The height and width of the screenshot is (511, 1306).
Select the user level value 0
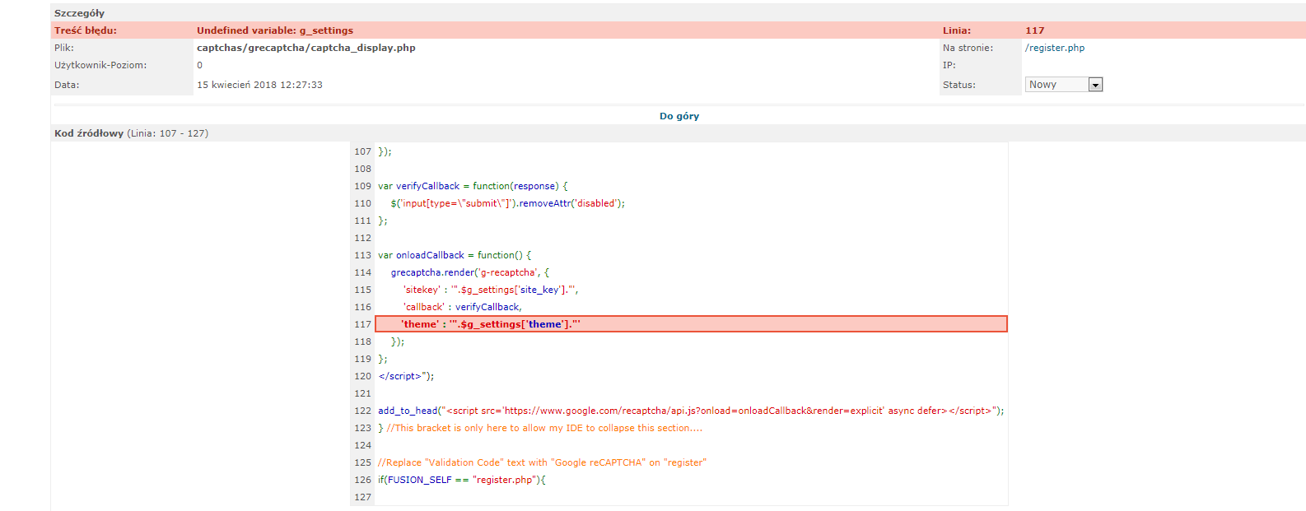[199, 65]
